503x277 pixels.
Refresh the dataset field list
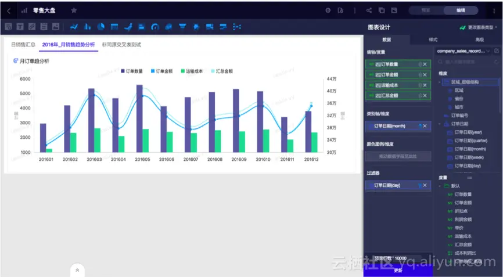[x=497, y=62]
